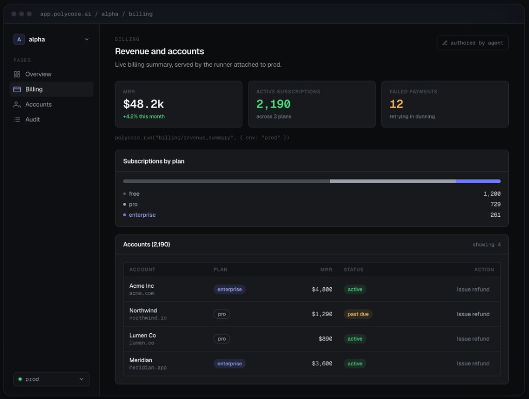Open the prod environment dropdown
The image size is (529, 399).
click(51, 379)
